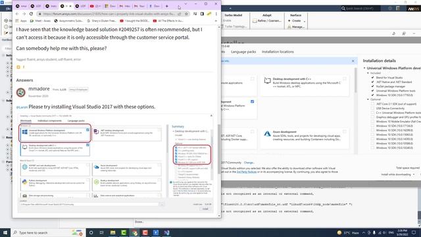This screenshot has width=421, height=237.
Task: Click the 'Change...' link next to Community
Action: coord(249,163)
